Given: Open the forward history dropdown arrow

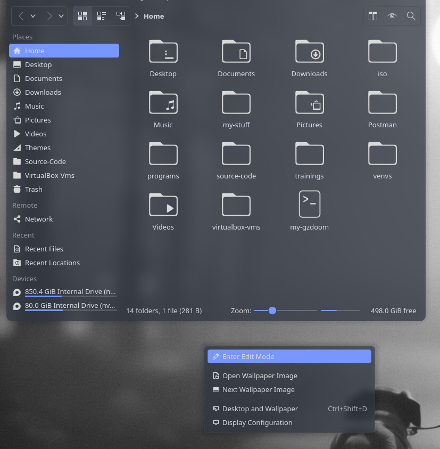Looking at the screenshot, I should (x=60, y=16).
